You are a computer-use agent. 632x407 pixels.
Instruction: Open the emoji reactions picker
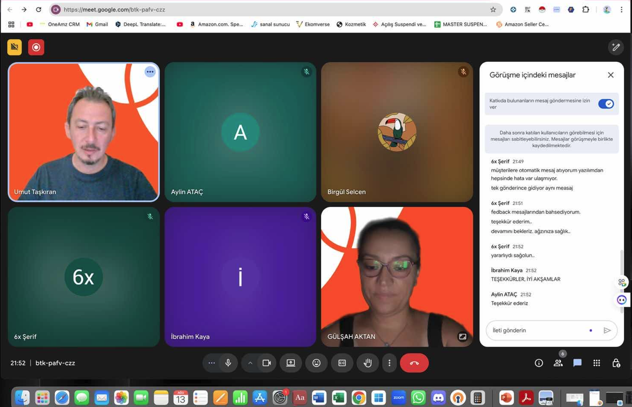(316, 363)
